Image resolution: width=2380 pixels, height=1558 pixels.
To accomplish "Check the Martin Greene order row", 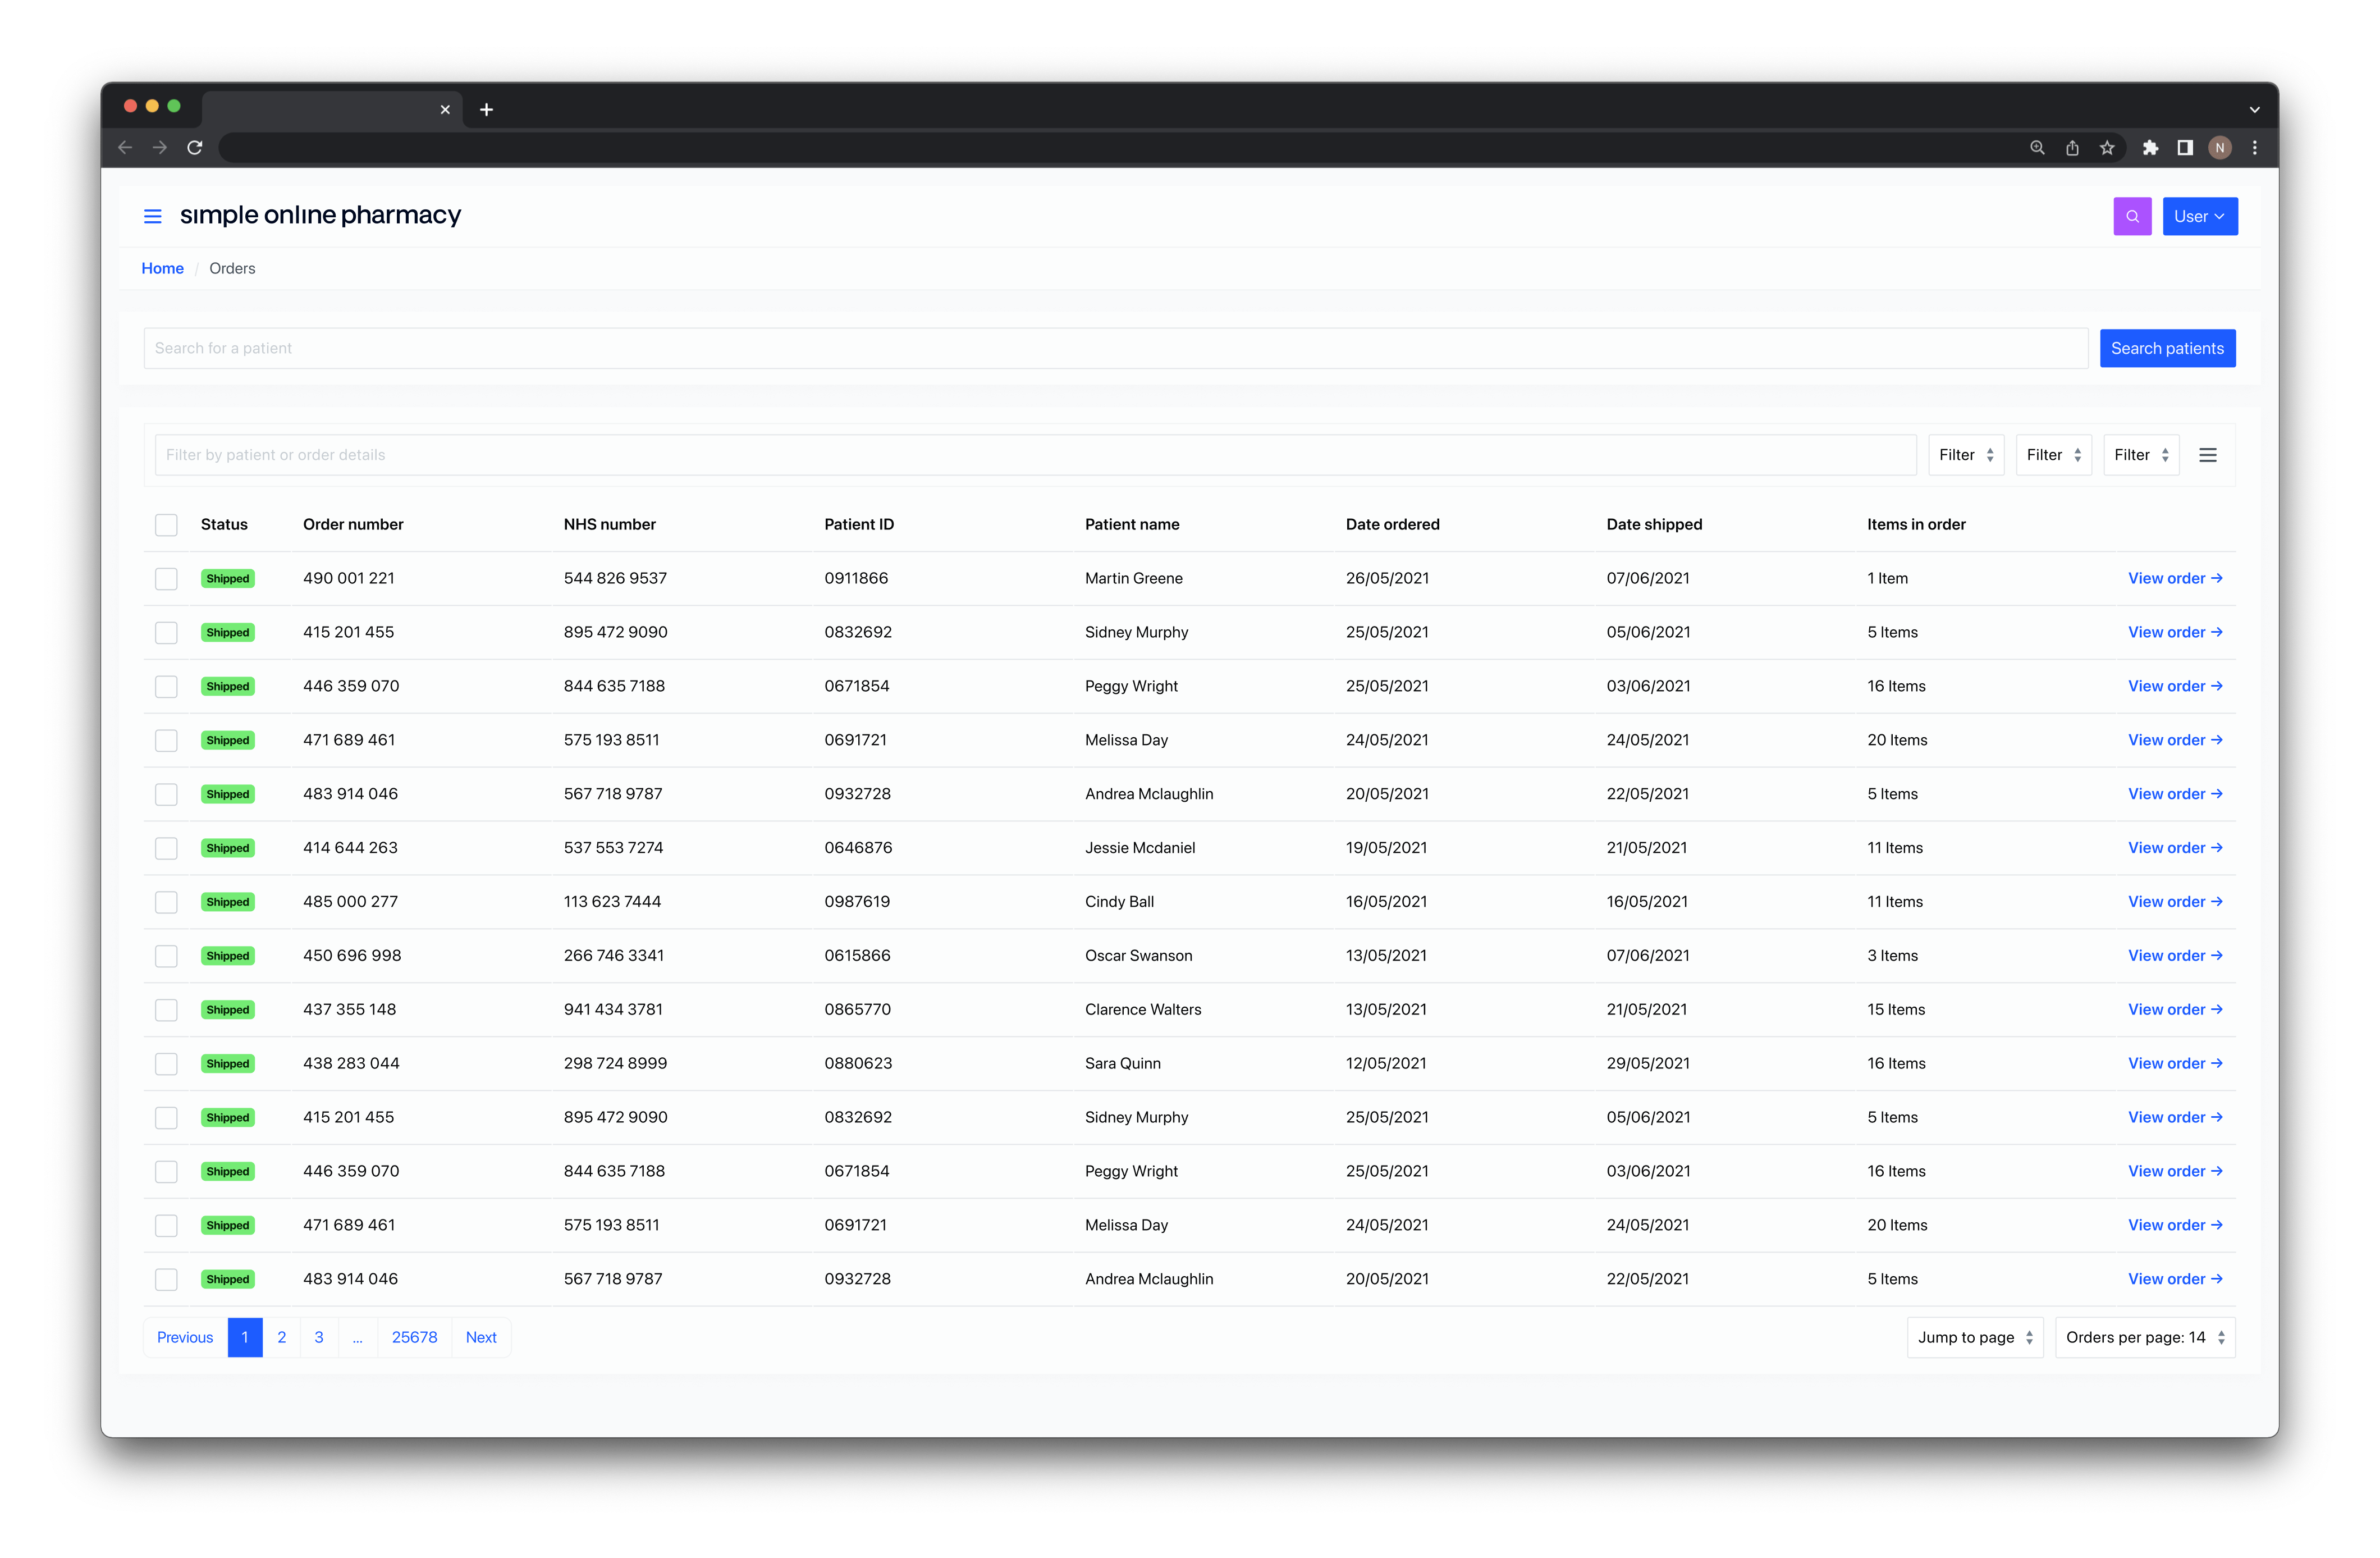I will tap(166, 579).
